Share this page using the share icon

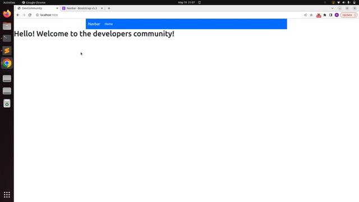pyautogui.click(x=305, y=15)
